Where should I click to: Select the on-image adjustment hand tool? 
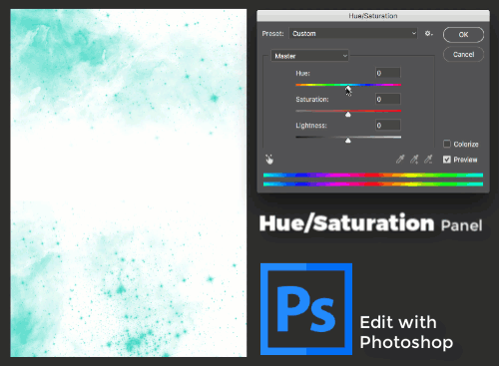(x=269, y=160)
